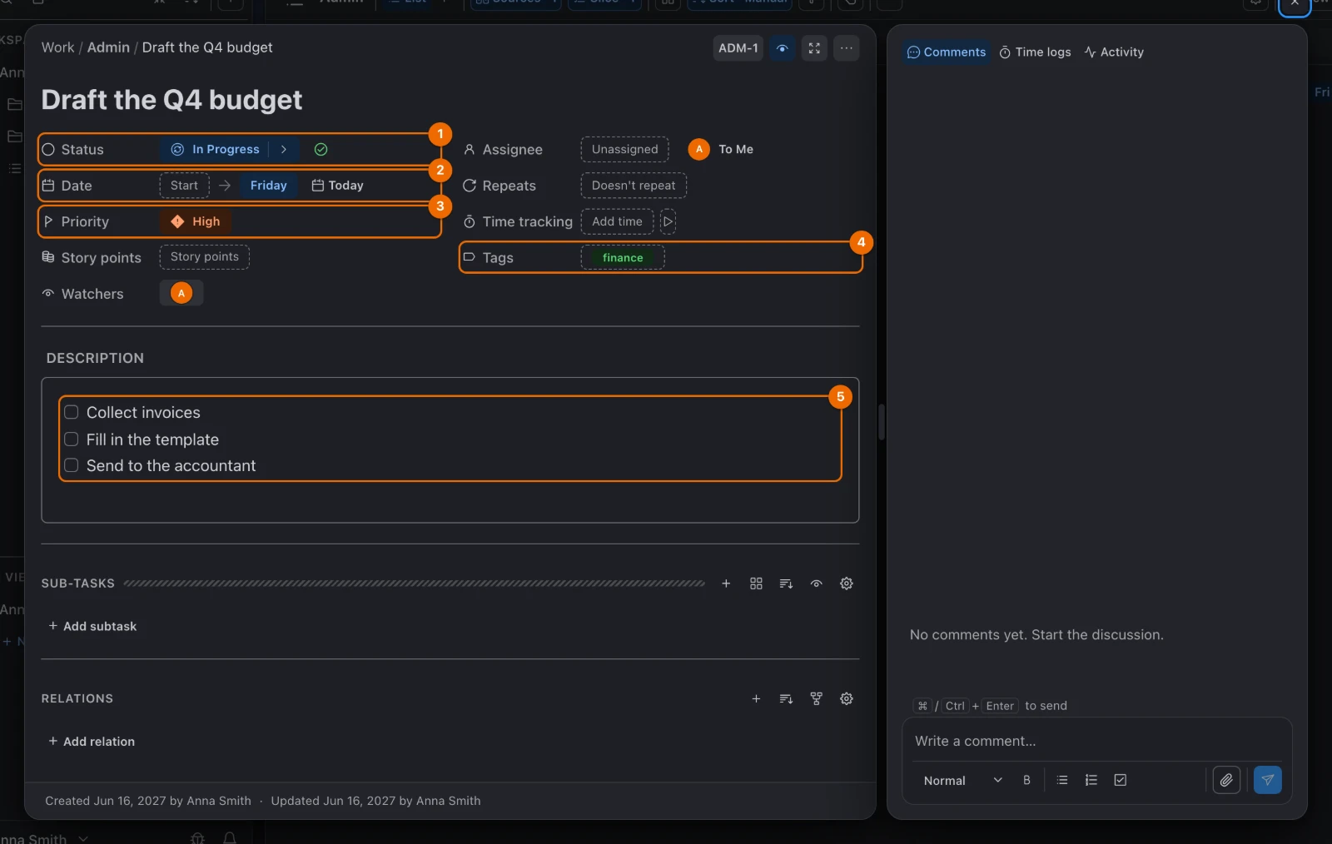Click the watcher avatar A

click(181, 293)
